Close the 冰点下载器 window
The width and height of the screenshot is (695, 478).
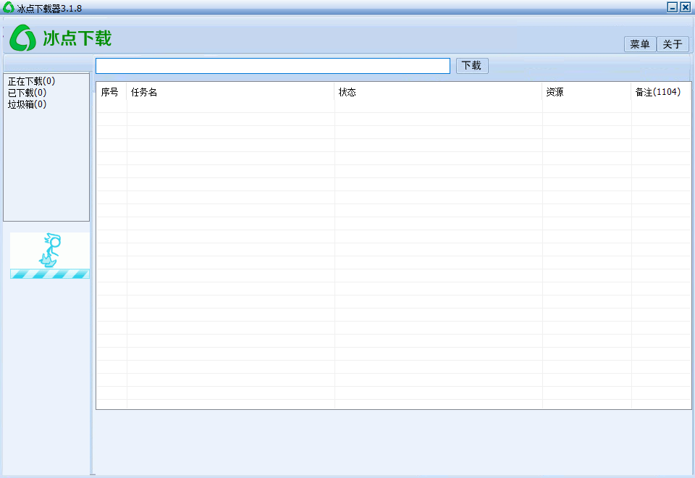686,7
